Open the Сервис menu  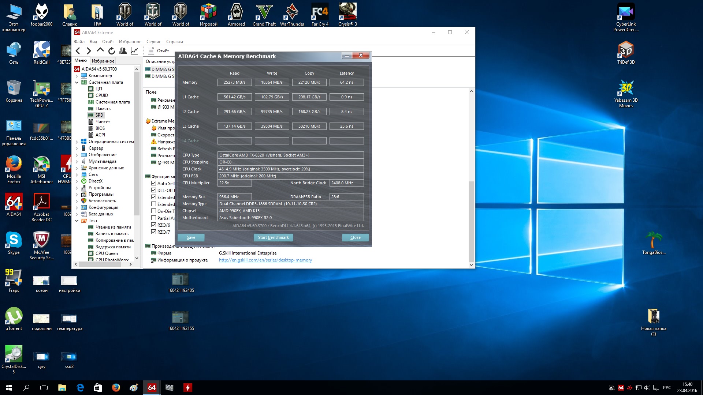pos(153,42)
